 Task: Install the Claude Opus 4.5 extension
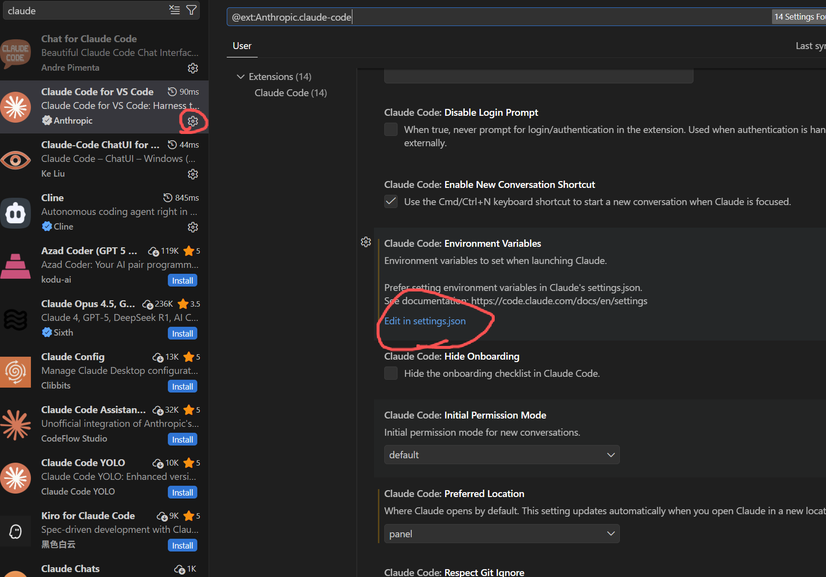coord(183,334)
